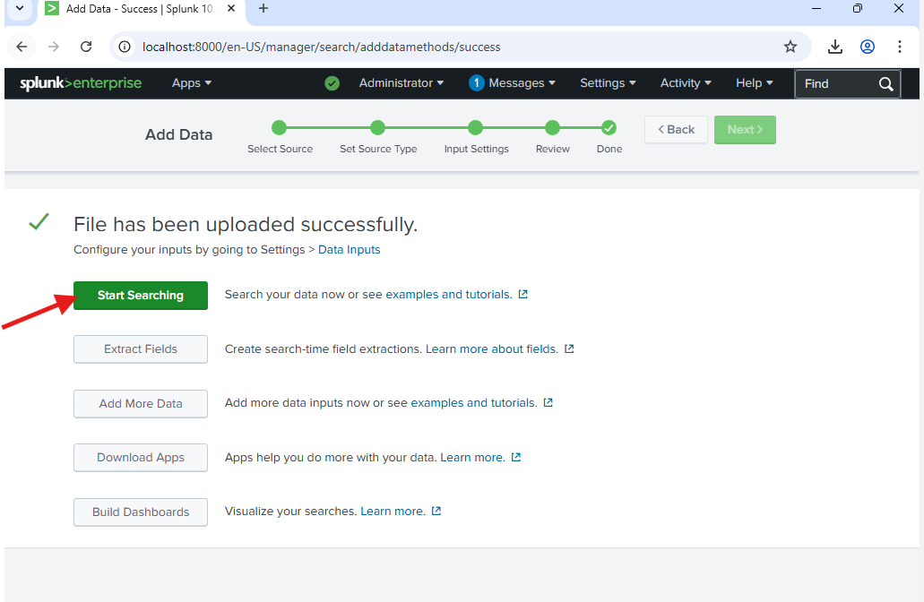
Task: Click the 'File has been uploaded successfully.' heading
Action: [246, 225]
